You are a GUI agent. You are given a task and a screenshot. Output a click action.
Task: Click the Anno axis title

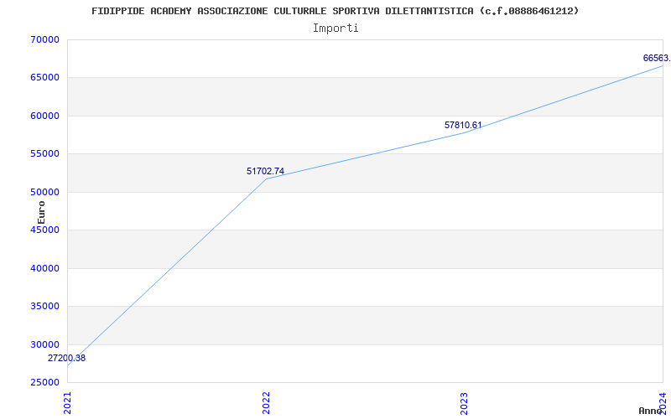coord(650,411)
